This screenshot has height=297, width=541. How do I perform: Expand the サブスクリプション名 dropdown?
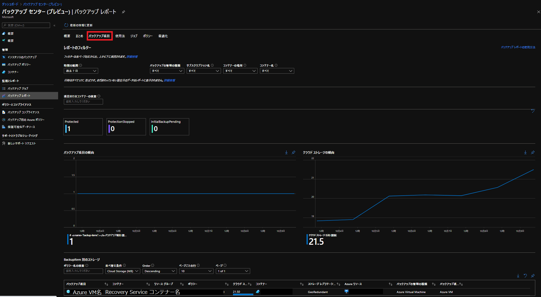tap(204, 71)
